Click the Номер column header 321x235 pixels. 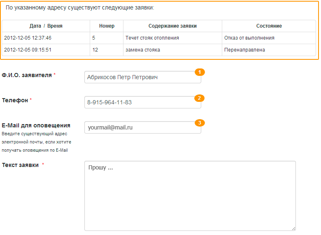pyautogui.click(x=107, y=26)
